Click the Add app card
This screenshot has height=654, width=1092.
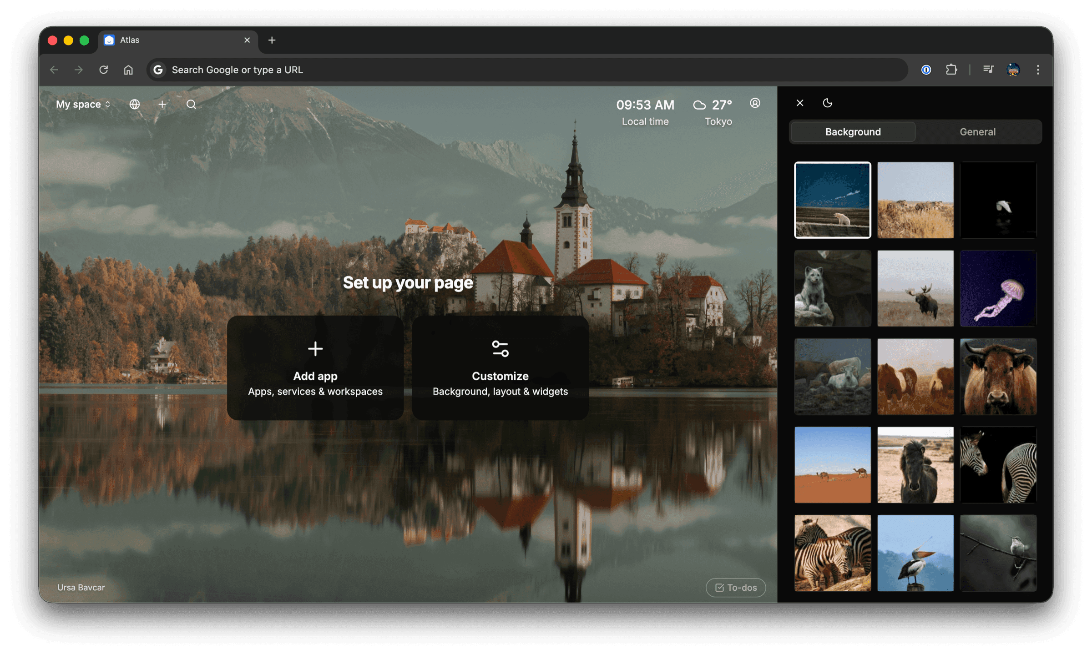click(315, 367)
